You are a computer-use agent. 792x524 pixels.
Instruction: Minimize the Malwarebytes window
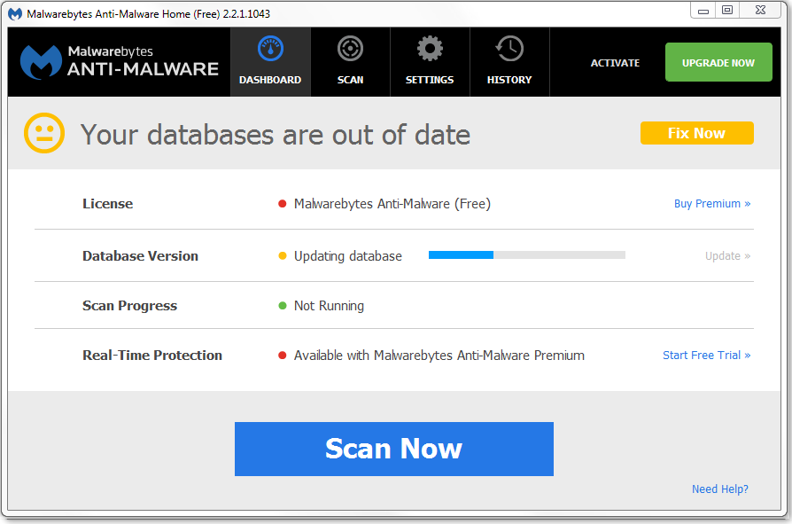pos(703,10)
